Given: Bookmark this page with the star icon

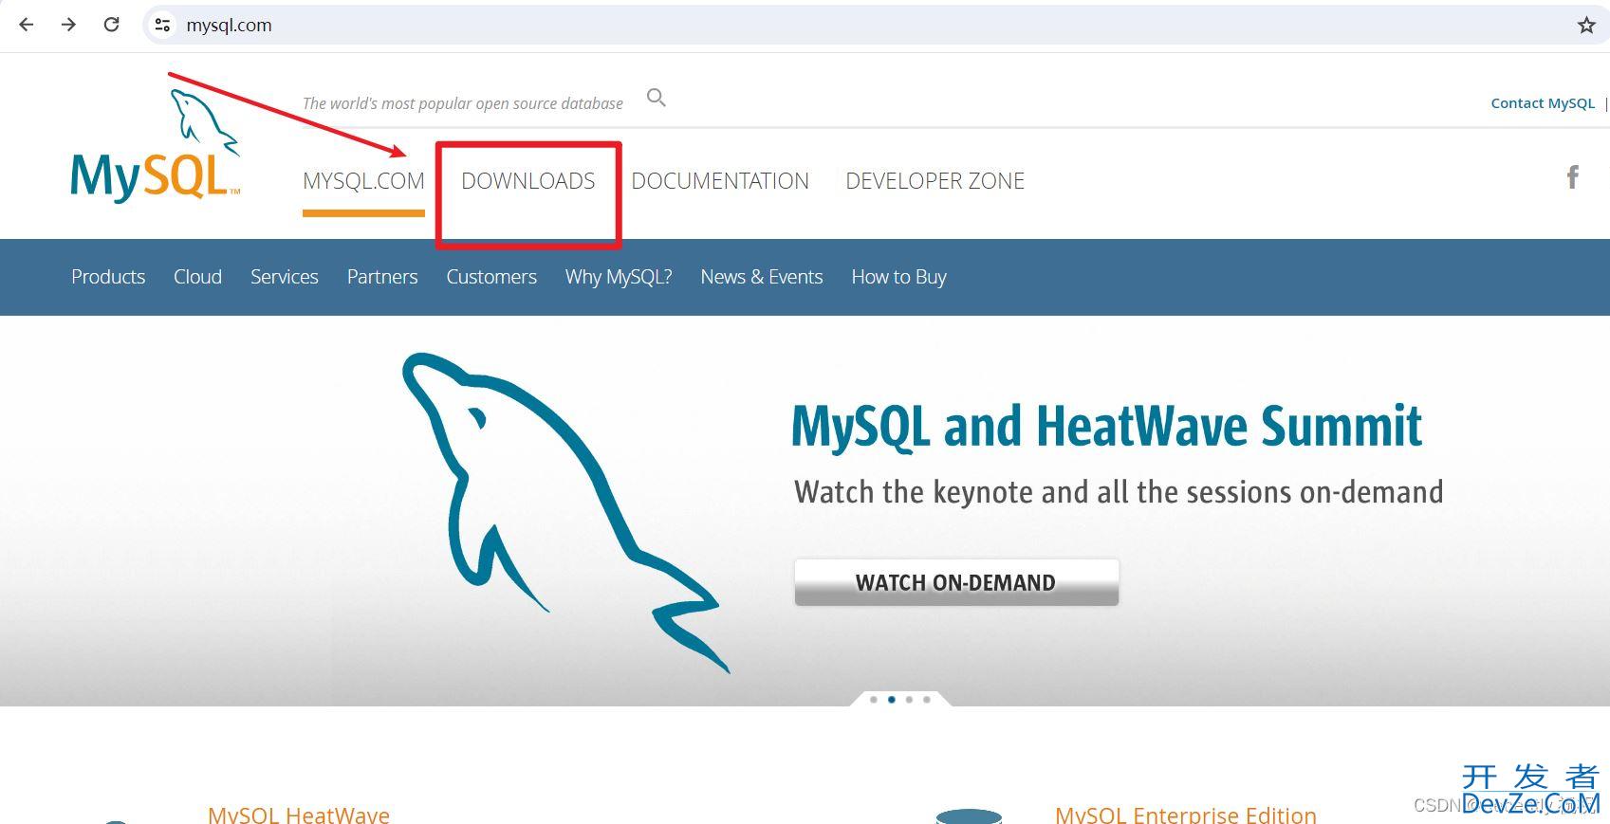Looking at the screenshot, I should point(1586,25).
